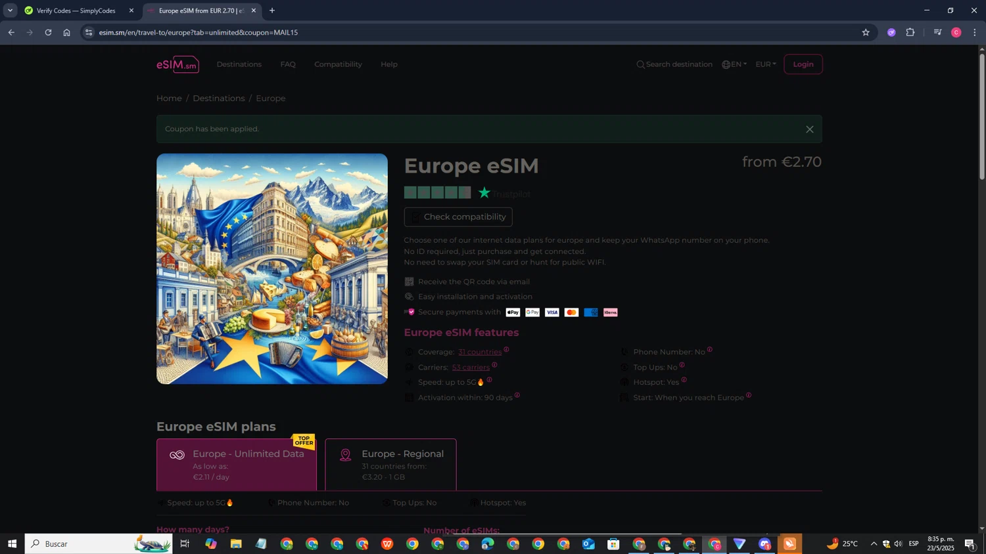The height and width of the screenshot is (554, 986).
Task: Open the Windows Start menu
Action: click(x=12, y=543)
